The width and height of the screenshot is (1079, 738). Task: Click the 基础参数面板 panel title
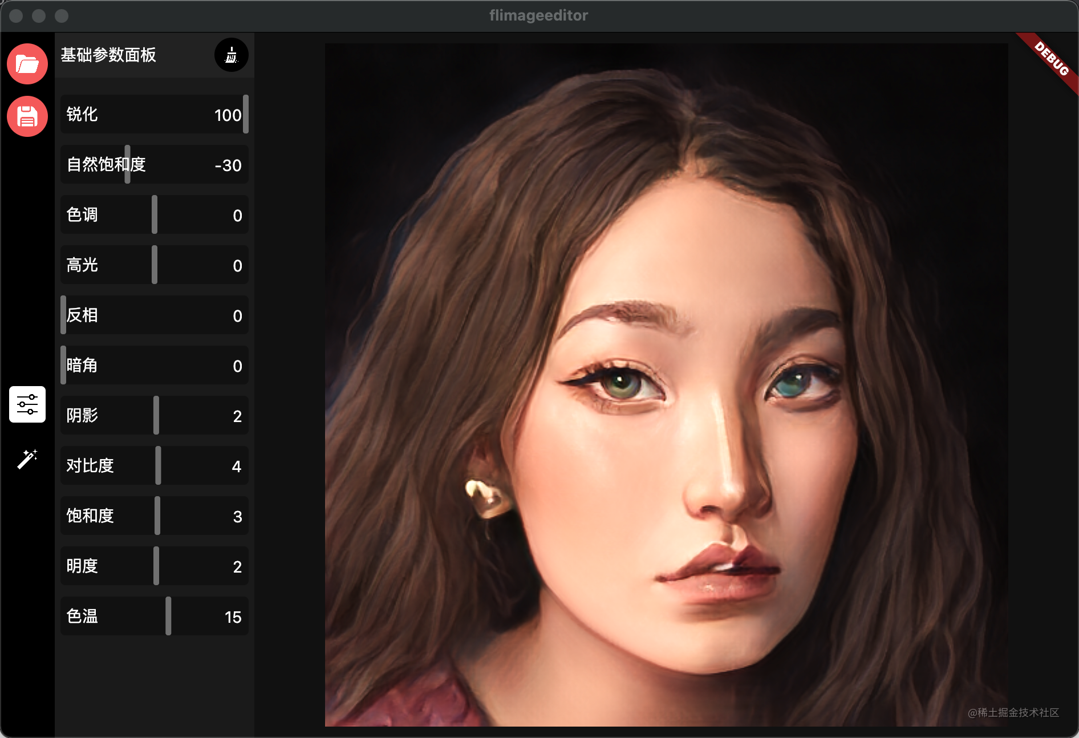[x=108, y=55]
